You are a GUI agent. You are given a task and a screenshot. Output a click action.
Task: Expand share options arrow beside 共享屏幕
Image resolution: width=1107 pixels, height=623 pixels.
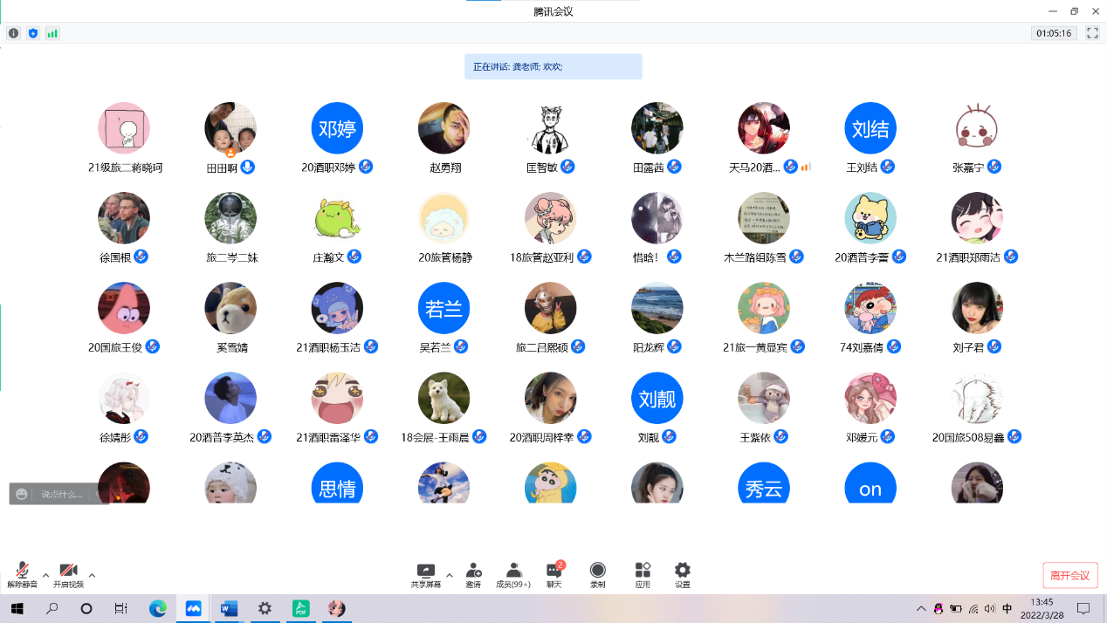pyautogui.click(x=450, y=575)
